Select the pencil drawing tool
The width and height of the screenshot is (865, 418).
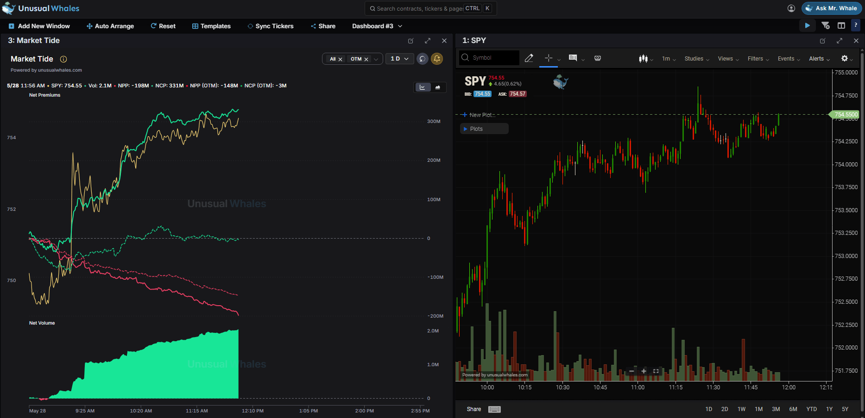(x=529, y=58)
